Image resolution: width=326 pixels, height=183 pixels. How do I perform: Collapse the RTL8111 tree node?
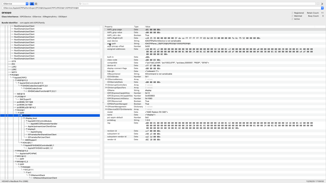tap(24, 170)
